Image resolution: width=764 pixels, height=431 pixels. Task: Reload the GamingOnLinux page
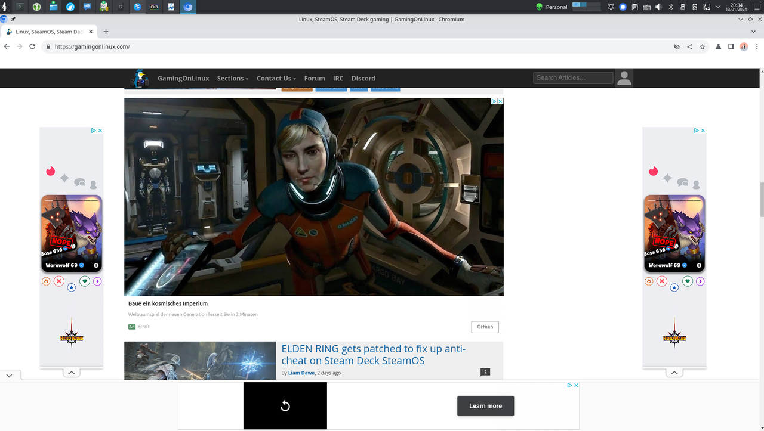[x=33, y=46]
